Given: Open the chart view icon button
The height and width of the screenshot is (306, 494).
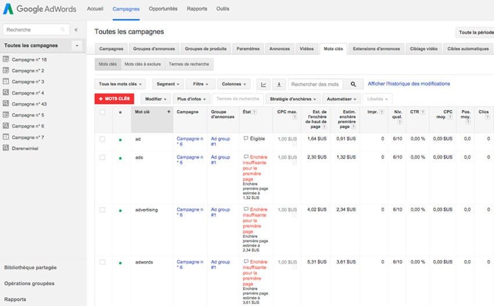Looking at the screenshot, I should [x=263, y=84].
